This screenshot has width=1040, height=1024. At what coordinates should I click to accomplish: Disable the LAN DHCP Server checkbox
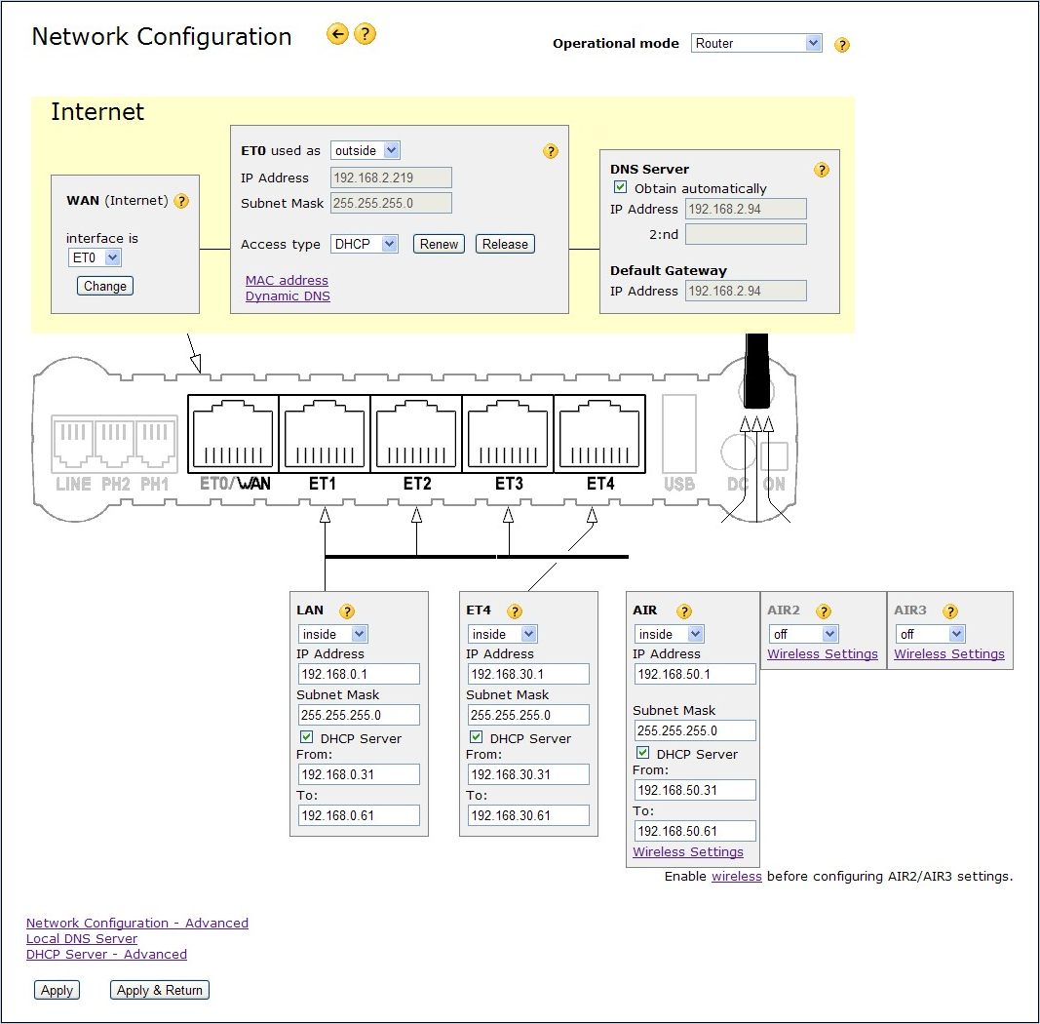(x=306, y=737)
